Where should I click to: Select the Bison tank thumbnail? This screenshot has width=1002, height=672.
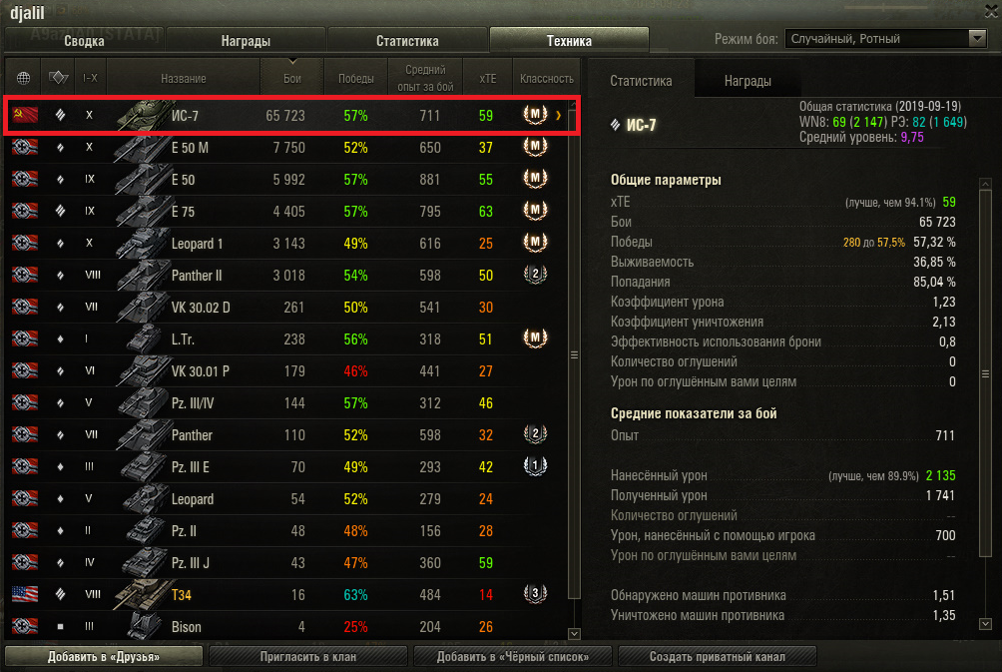143,626
